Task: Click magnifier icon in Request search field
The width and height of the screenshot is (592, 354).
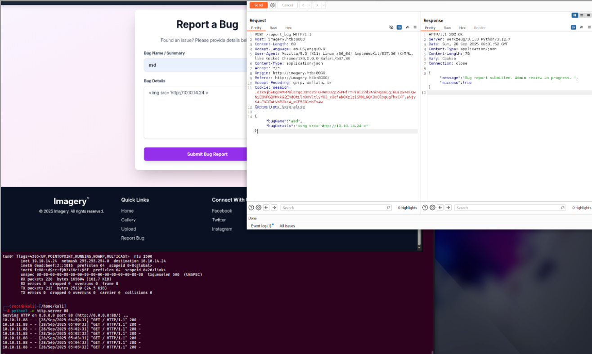Action: point(388,208)
